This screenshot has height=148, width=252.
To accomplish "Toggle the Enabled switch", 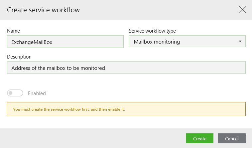I will point(15,93).
